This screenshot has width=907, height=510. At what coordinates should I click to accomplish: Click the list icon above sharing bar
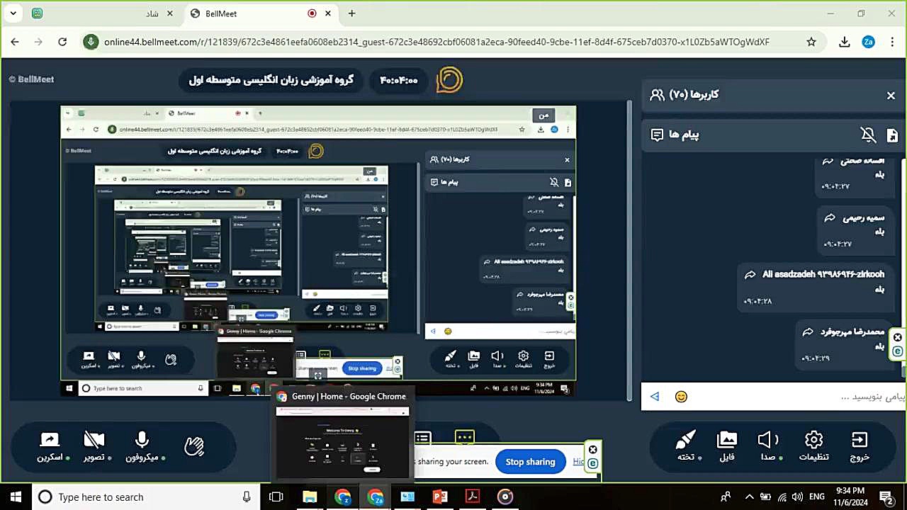tap(422, 438)
